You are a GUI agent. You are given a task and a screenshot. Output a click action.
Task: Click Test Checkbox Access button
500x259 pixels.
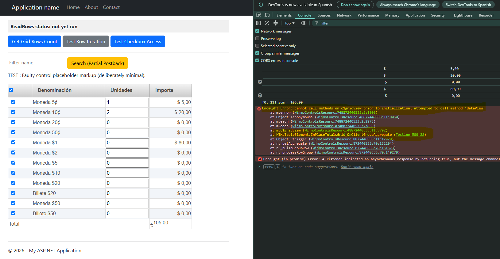click(138, 41)
